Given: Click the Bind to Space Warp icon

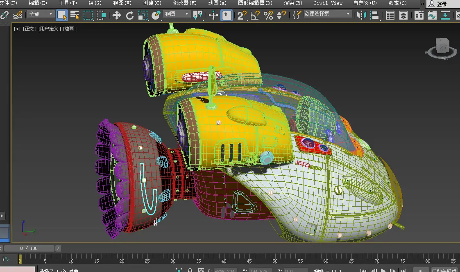Looking at the screenshot, I should point(17,16).
